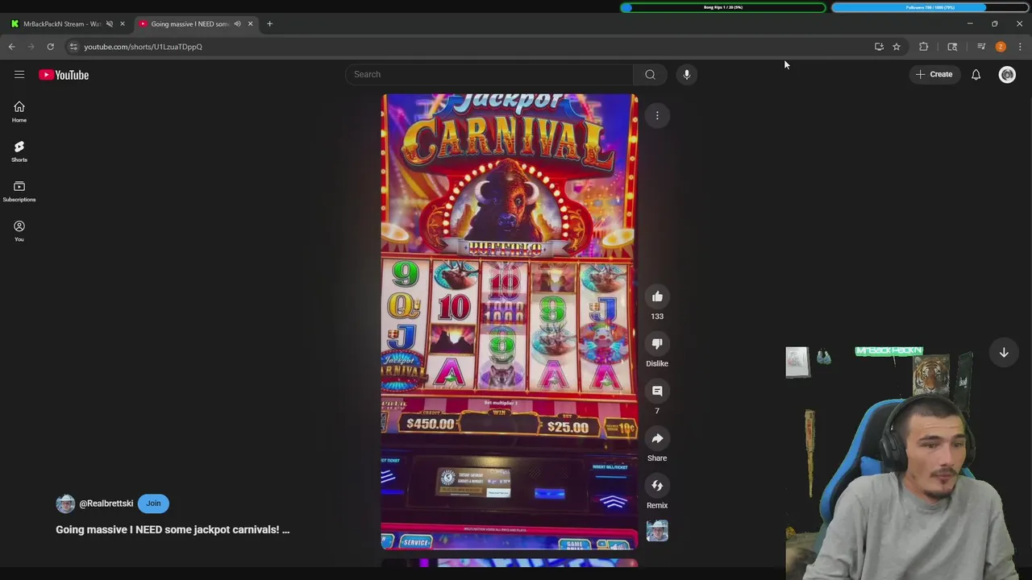This screenshot has width=1032, height=580.
Task: Unmute the MrBackPackN Stream tab
Action: (110, 24)
